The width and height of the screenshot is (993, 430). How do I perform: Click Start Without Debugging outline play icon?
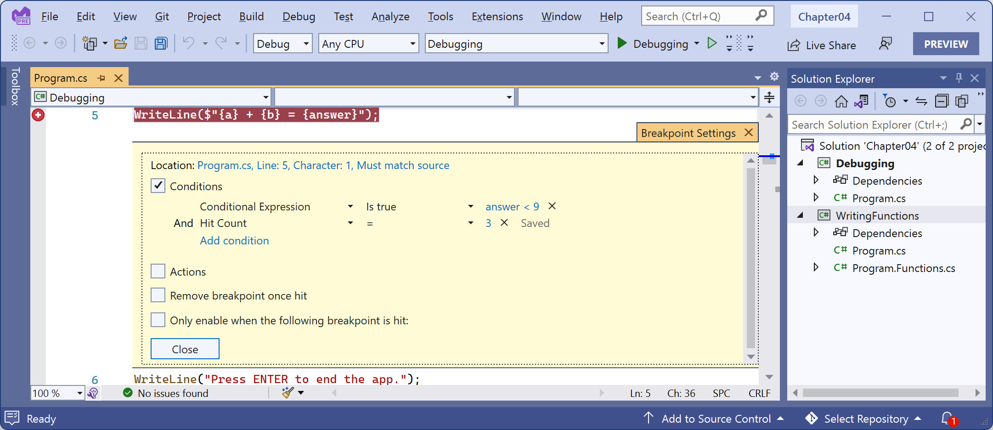[712, 43]
